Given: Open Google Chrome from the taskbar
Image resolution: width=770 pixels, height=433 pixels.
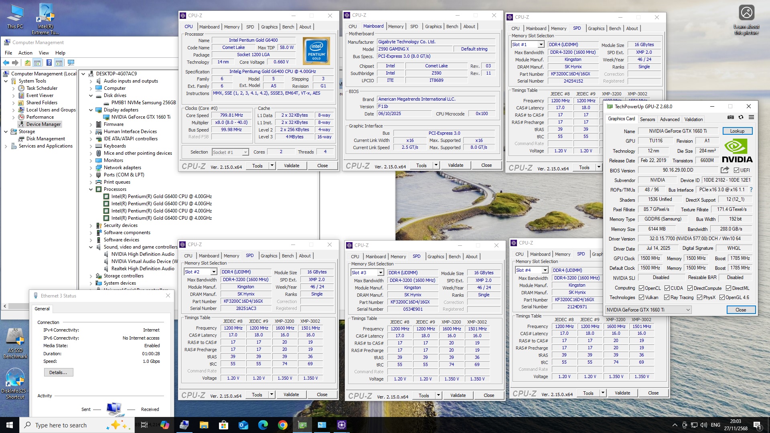Looking at the screenshot, I should click(x=283, y=425).
